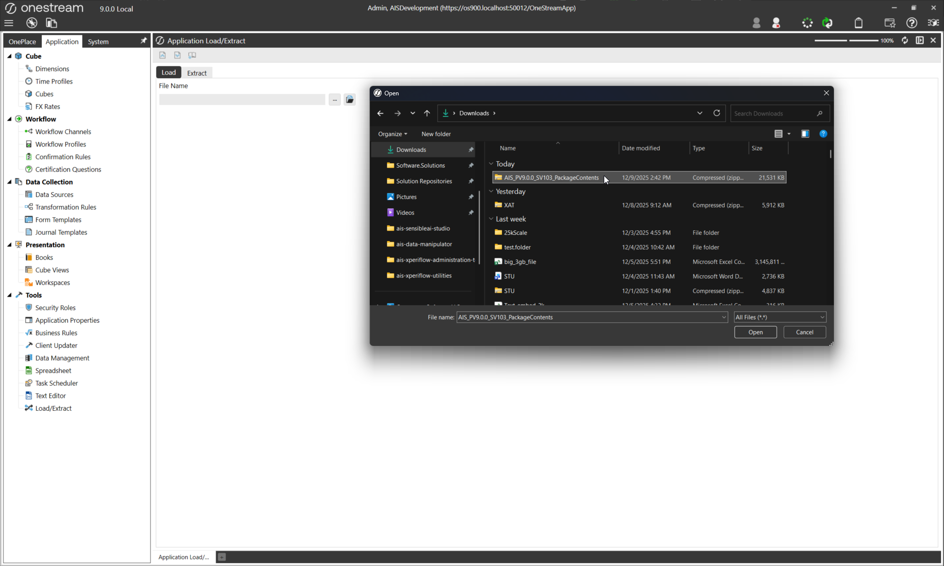The width and height of the screenshot is (944, 566).
Task: Toggle the pin on the navigation panel
Action: [x=144, y=41]
